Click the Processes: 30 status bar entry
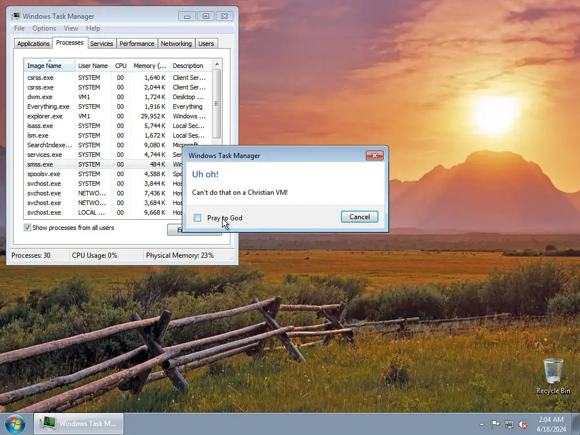The image size is (580, 435). (31, 255)
